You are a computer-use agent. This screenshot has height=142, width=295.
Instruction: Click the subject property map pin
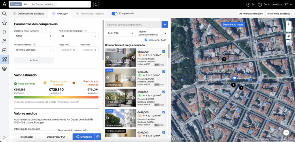(235, 78)
